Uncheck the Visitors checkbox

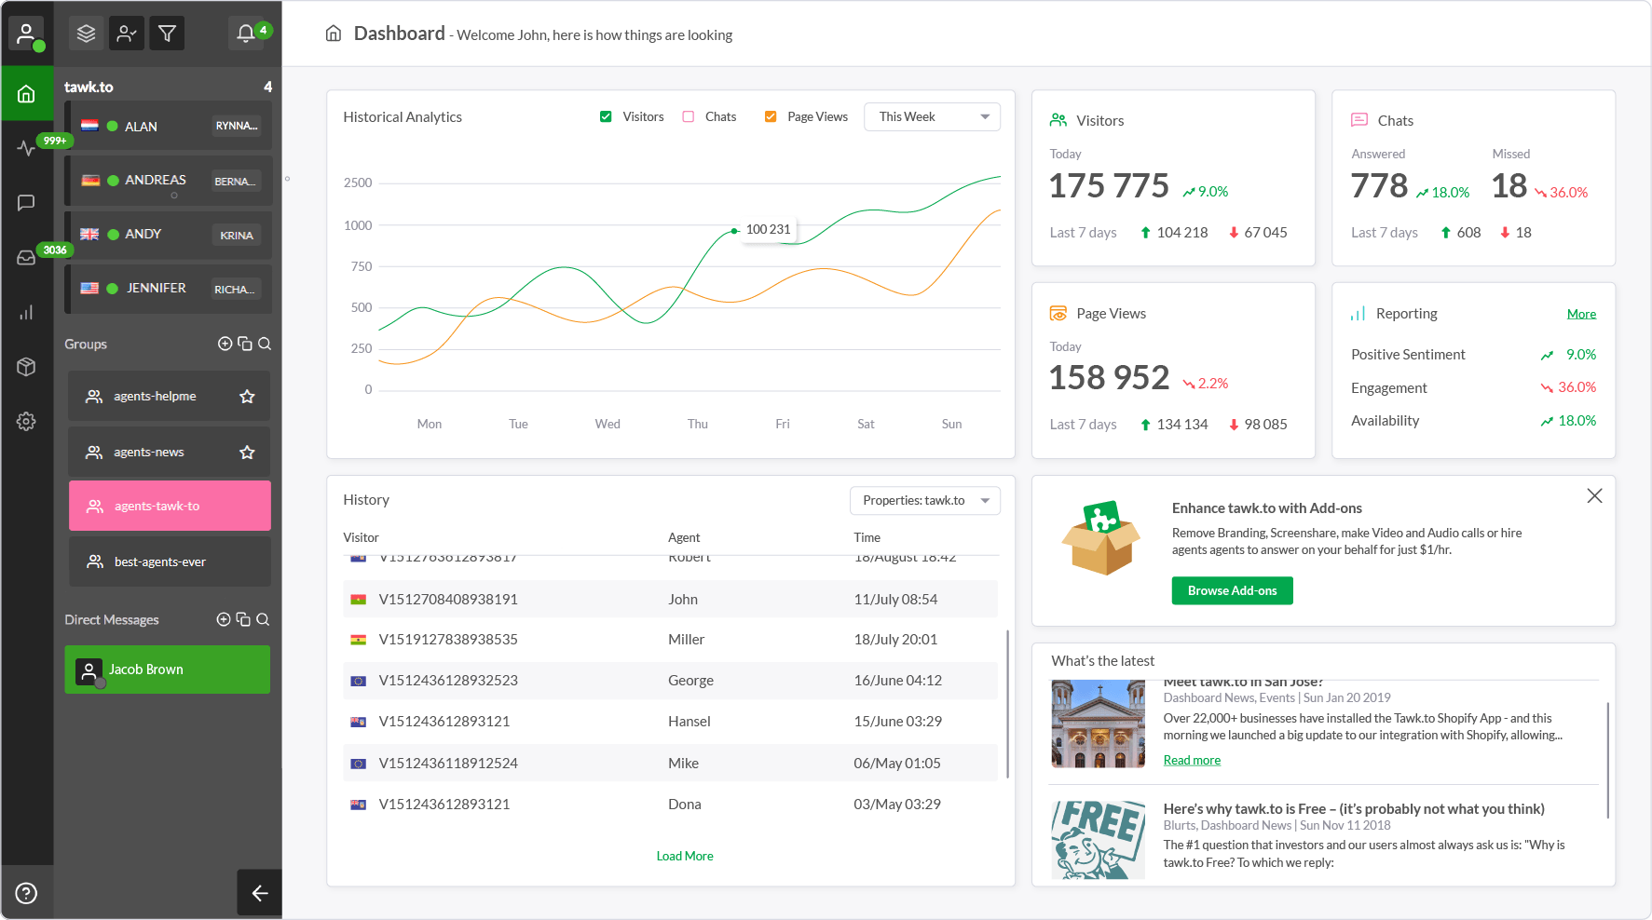tap(606, 116)
